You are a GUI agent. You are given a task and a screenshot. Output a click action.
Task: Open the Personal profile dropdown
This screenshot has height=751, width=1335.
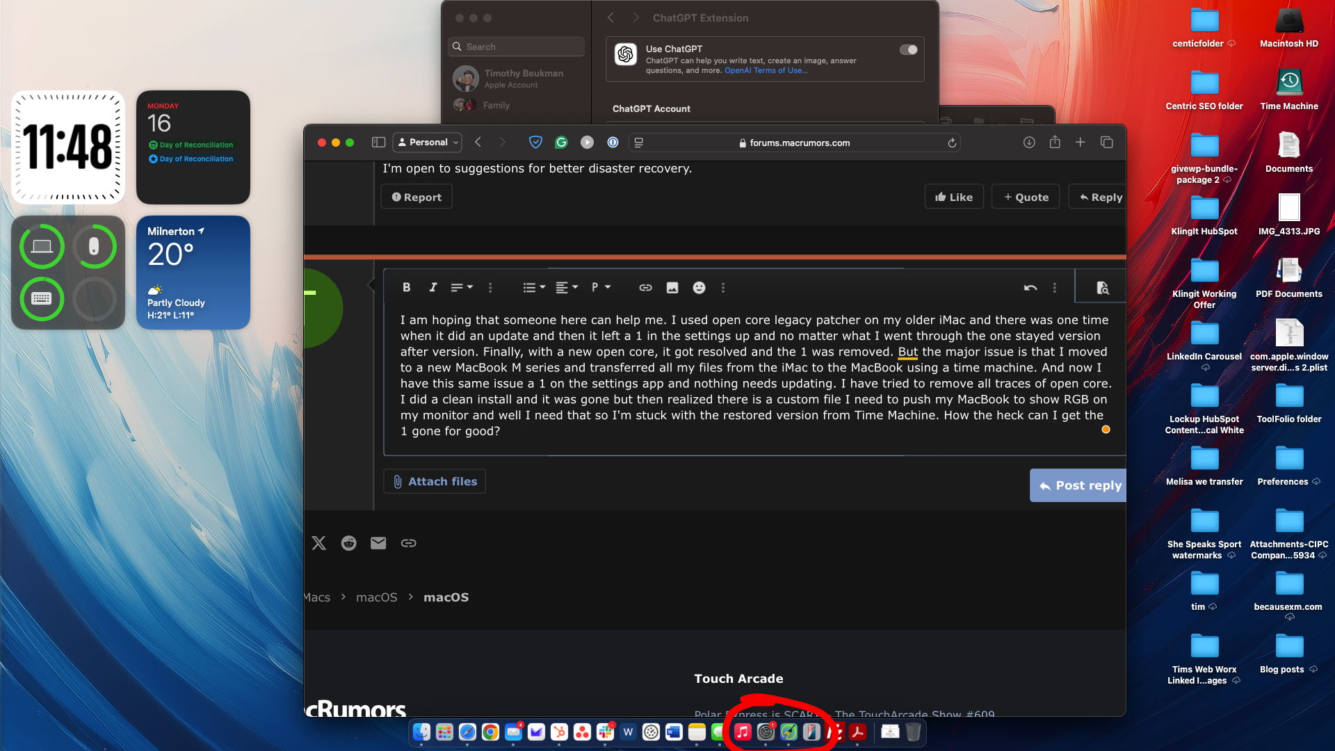(x=428, y=142)
